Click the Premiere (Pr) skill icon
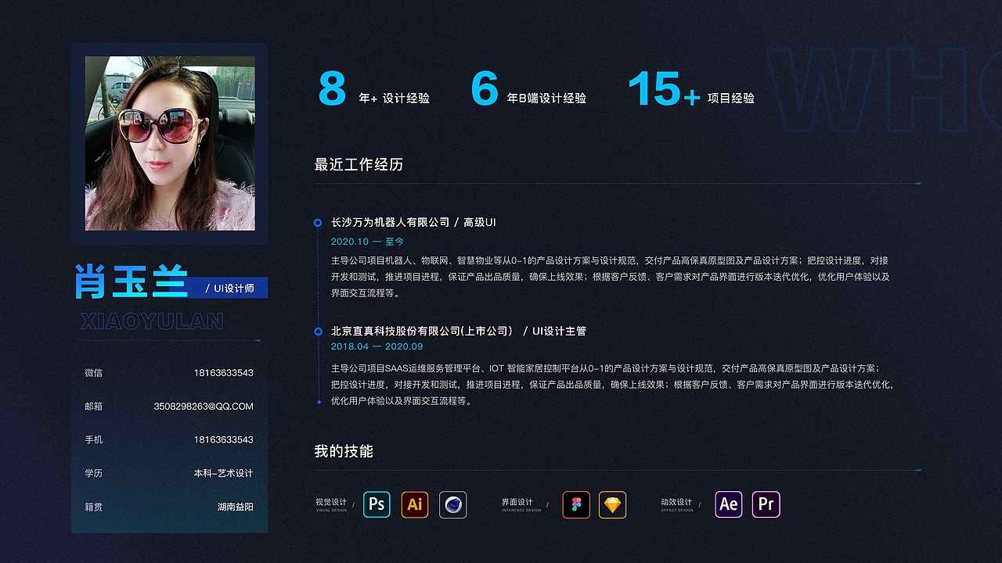 click(x=766, y=504)
